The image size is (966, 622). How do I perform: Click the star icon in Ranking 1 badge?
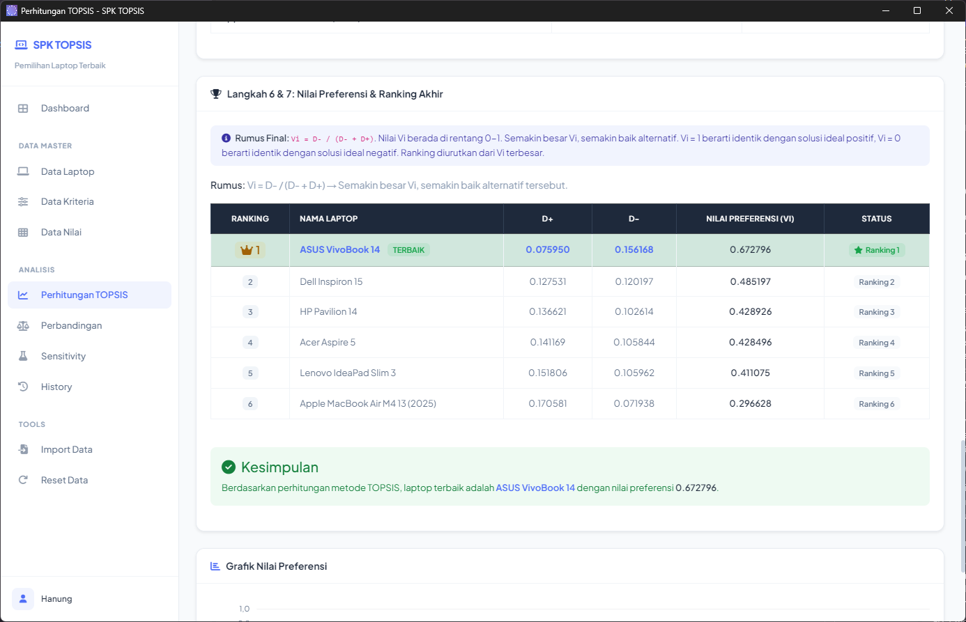pos(858,250)
